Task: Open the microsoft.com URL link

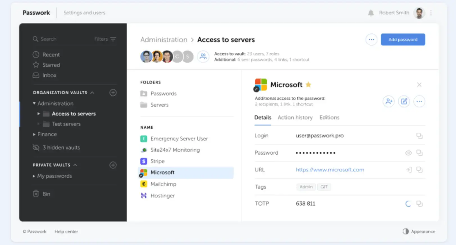Action: coord(330,170)
